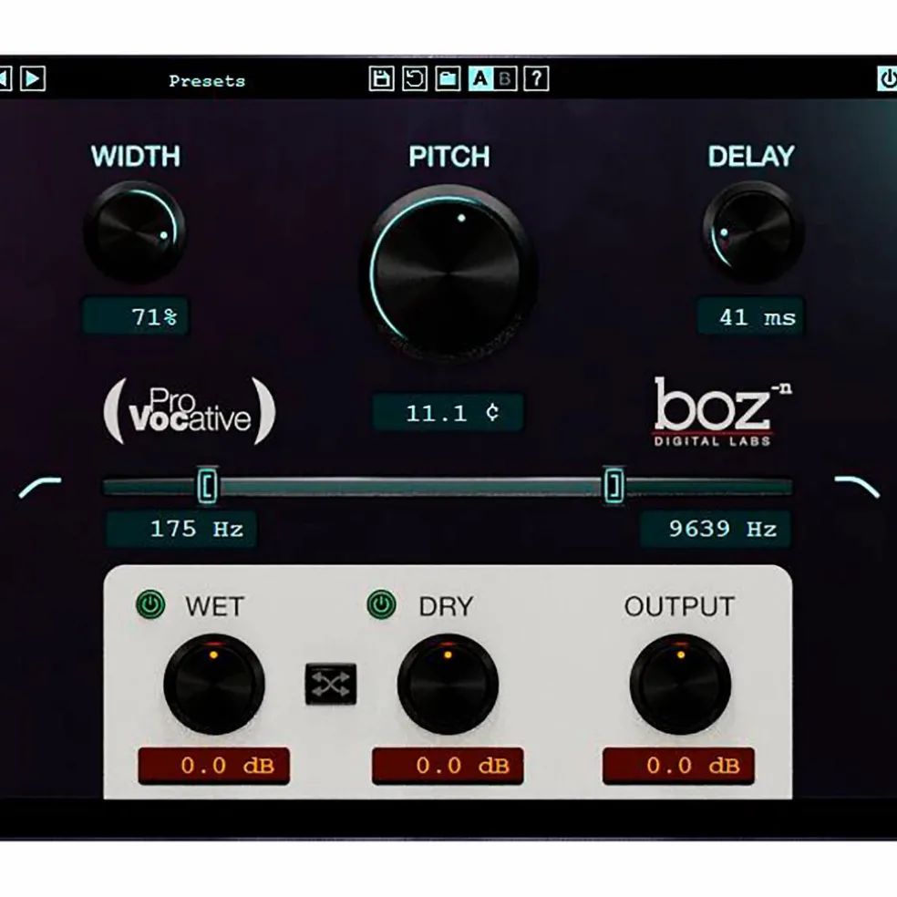The image size is (897, 897).
Task: Click the large PITCH knob
Action: coord(448,272)
